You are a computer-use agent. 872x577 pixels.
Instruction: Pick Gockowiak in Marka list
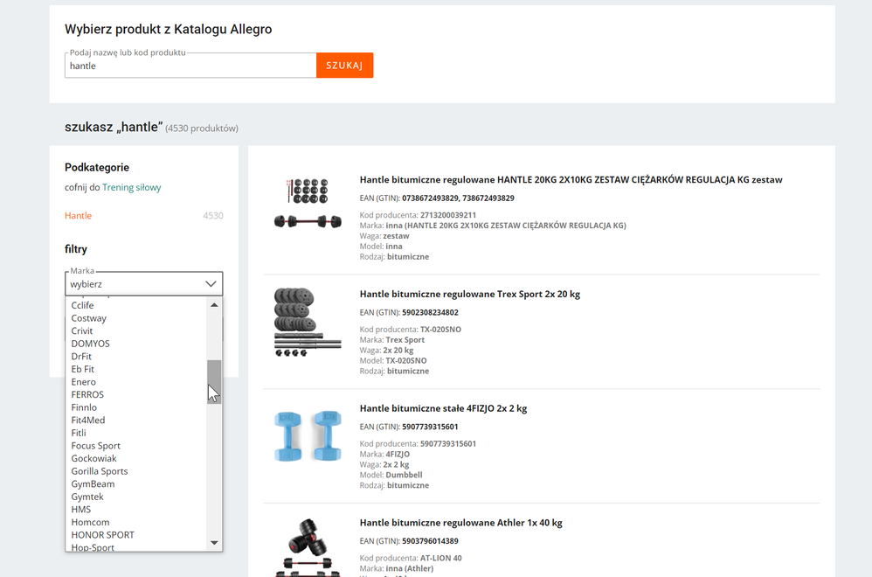pyautogui.click(x=94, y=459)
